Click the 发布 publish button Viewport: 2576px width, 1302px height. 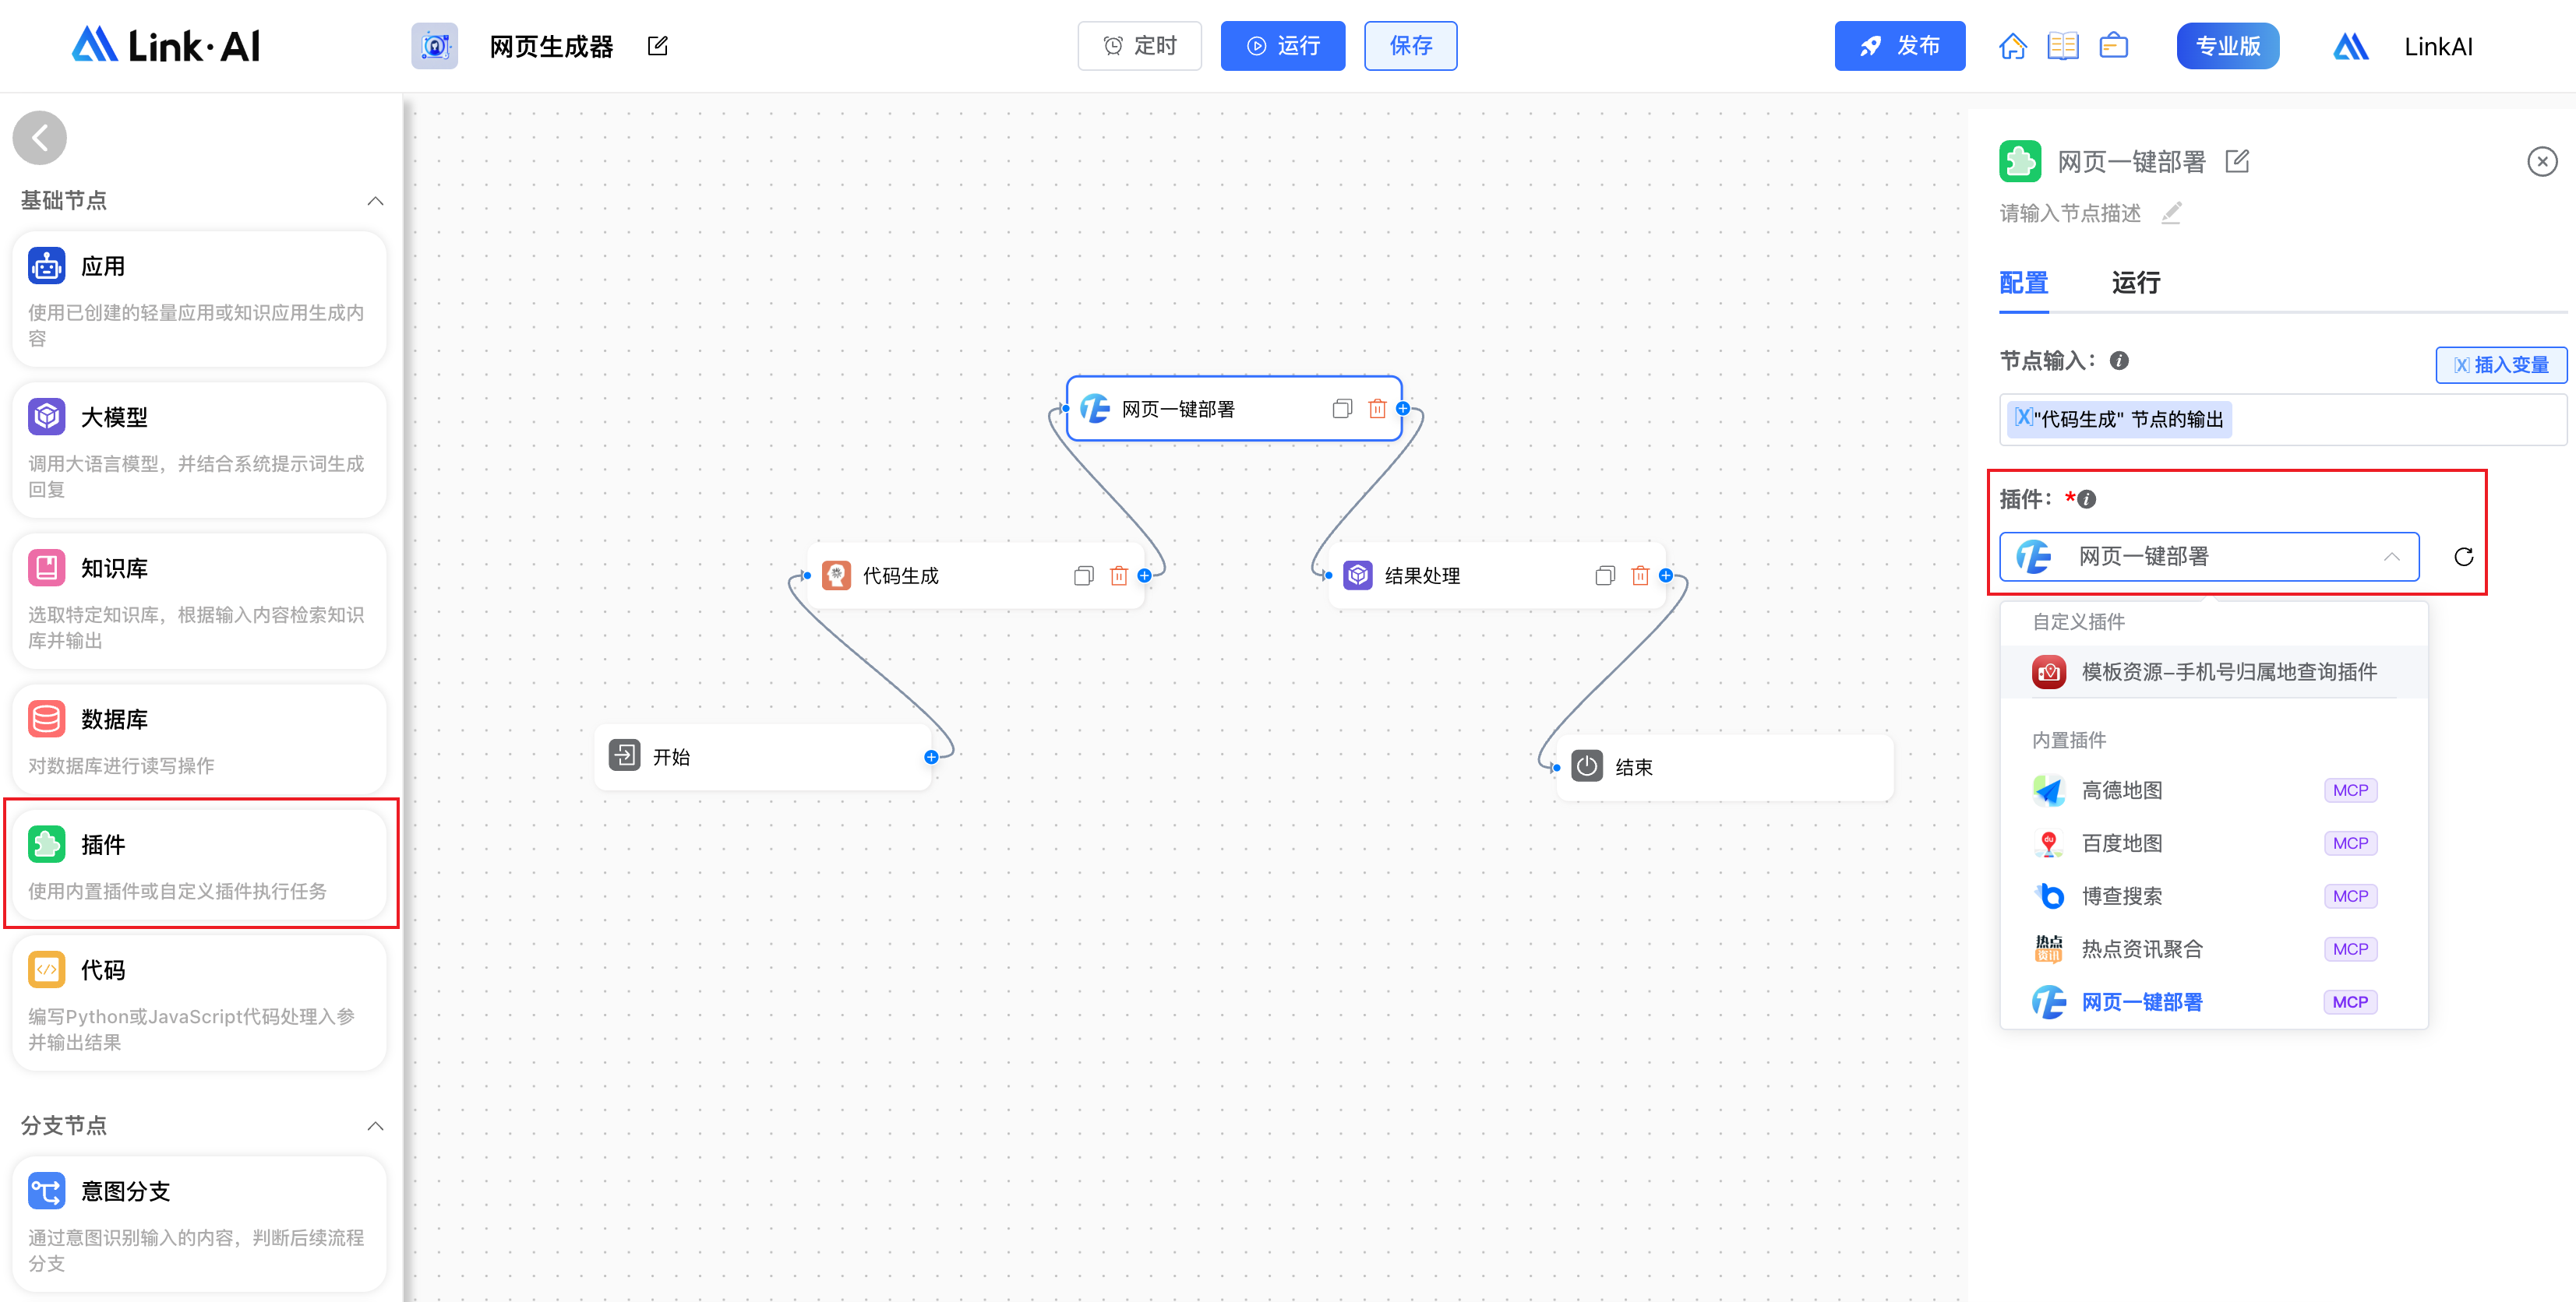pos(1900,46)
